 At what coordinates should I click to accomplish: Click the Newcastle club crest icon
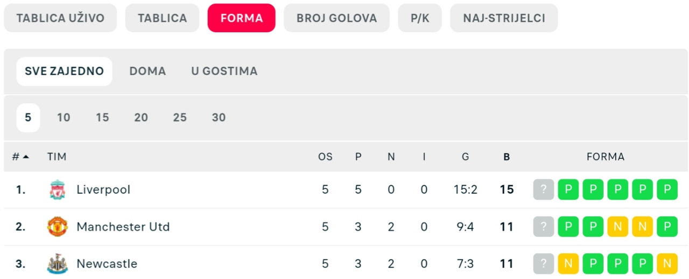(x=57, y=264)
